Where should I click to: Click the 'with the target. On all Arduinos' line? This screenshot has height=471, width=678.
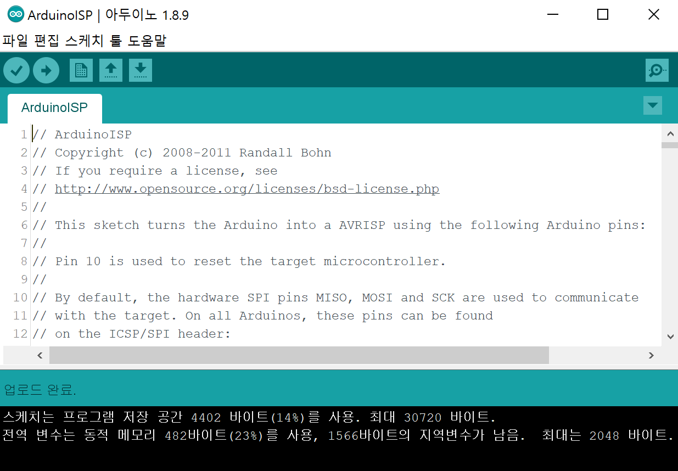tap(262, 316)
